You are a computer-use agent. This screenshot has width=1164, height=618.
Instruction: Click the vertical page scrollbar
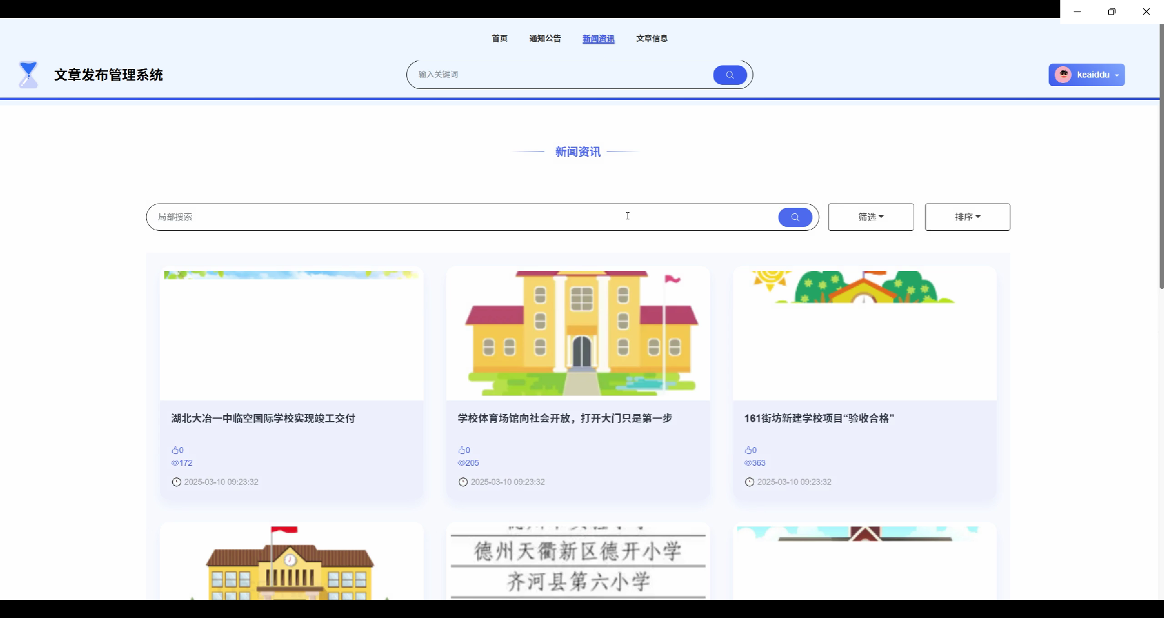coord(1162,156)
